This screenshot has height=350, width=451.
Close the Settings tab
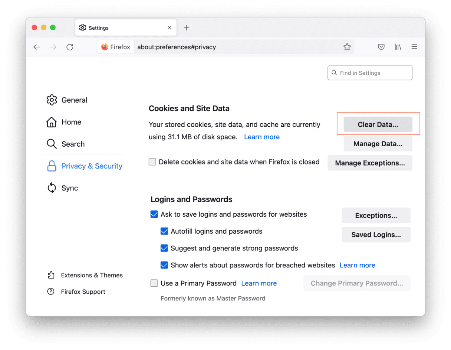(169, 28)
